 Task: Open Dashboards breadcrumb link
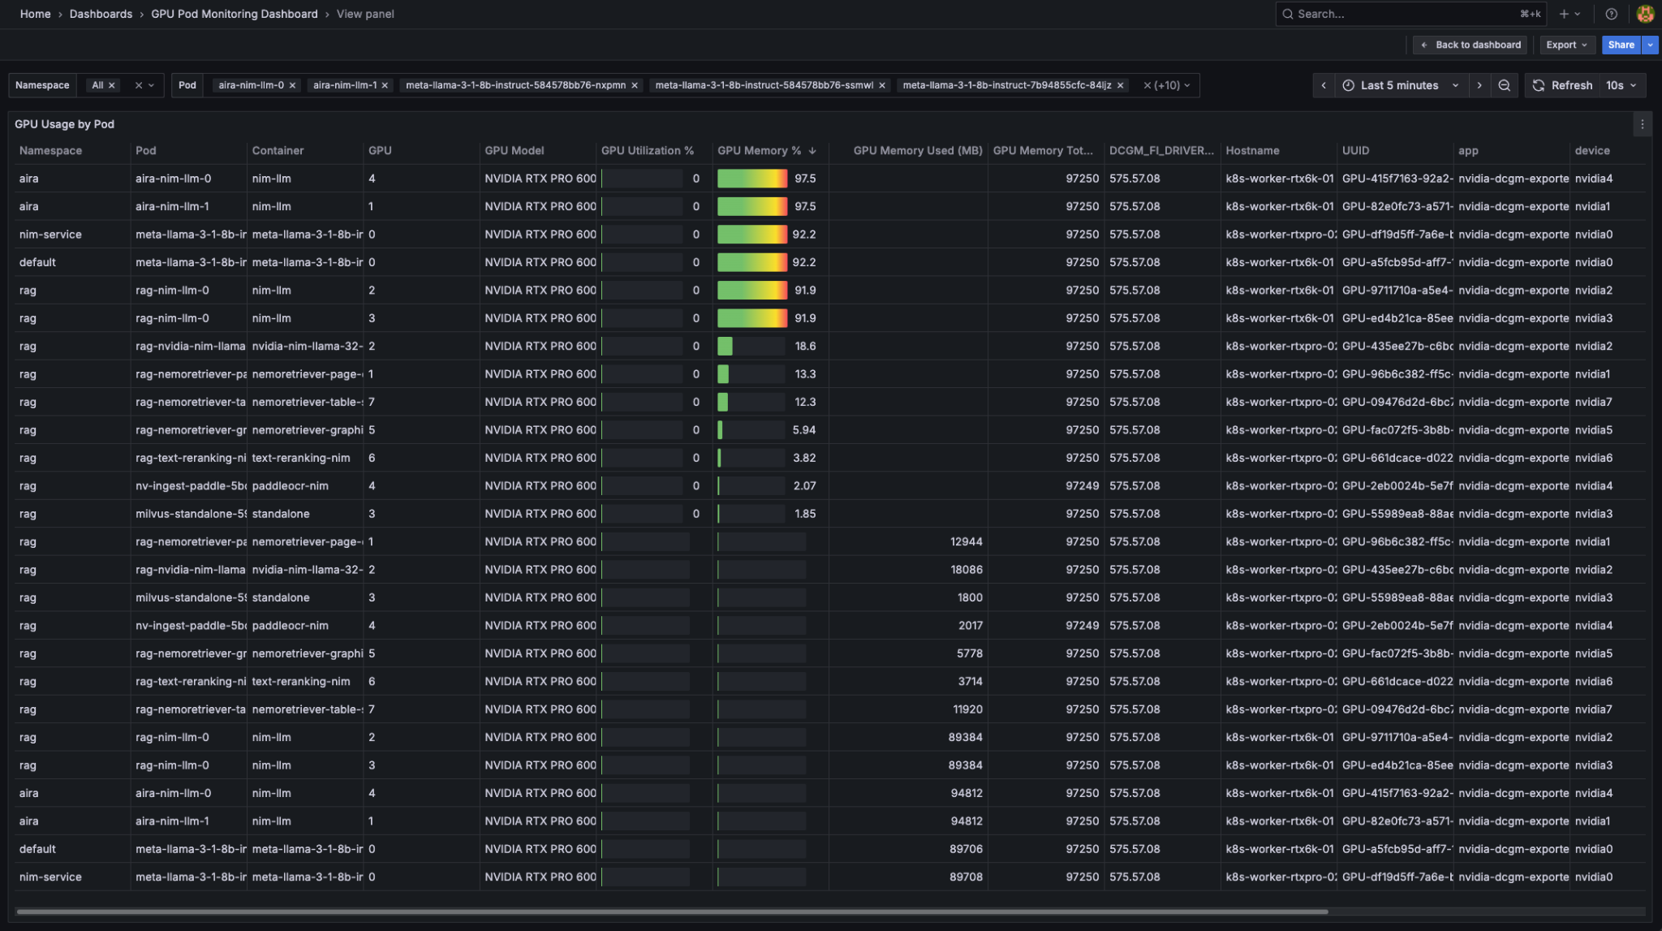coord(101,14)
